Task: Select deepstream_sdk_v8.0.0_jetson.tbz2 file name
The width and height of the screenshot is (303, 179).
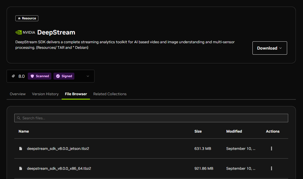Action: (x=58, y=149)
